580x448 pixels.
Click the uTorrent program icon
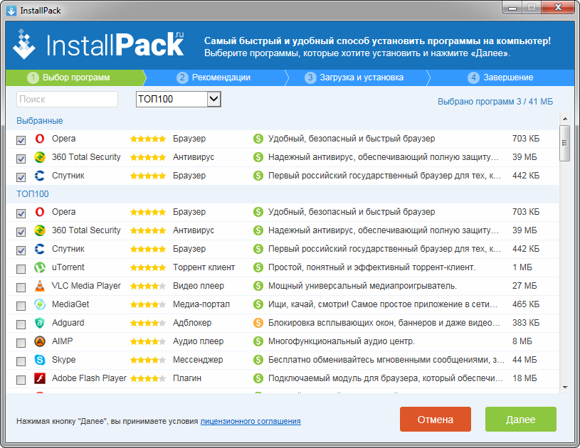(40, 267)
